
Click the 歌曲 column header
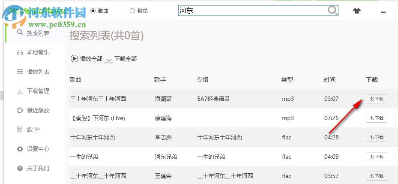coord(75,80)
